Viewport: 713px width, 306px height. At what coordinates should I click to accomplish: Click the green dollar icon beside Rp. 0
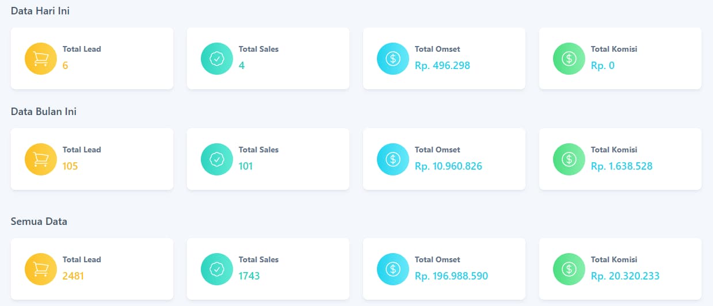(569, 59)
